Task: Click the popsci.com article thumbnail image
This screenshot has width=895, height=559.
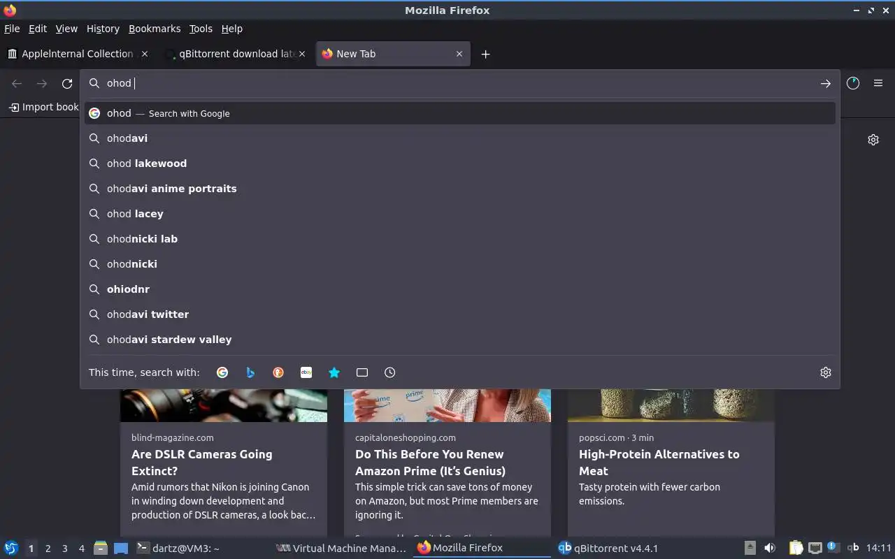Action: pos(671,405)
